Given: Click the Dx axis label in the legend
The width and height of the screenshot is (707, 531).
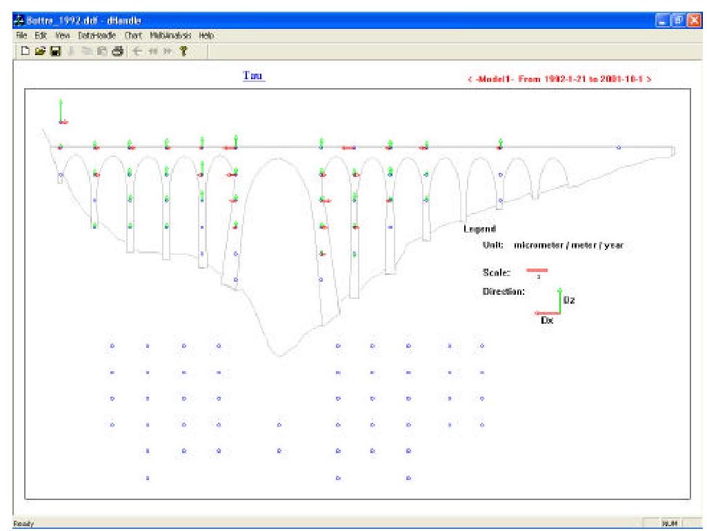Looking at the screenshot, I should [x=547, y=320].
